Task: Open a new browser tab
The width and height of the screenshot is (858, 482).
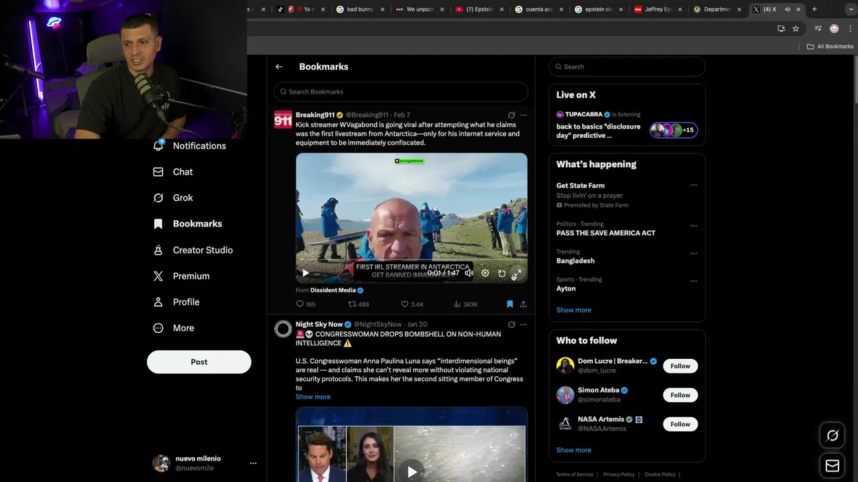Action: point(814,9)
